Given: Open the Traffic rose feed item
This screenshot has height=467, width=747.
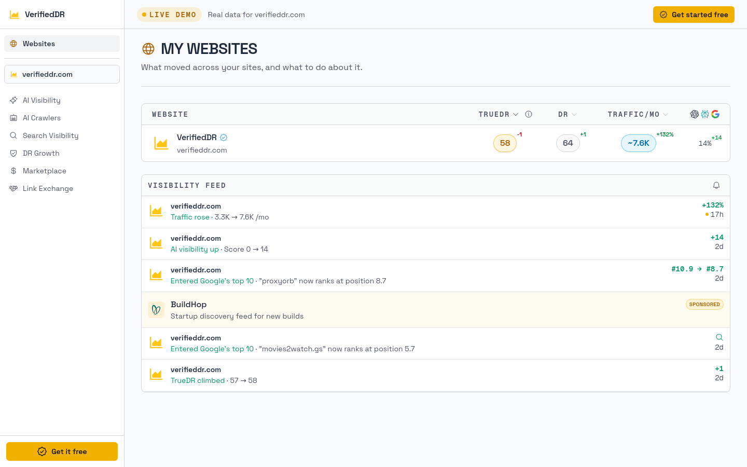Looking at the screenshot, I should (436, 212).
